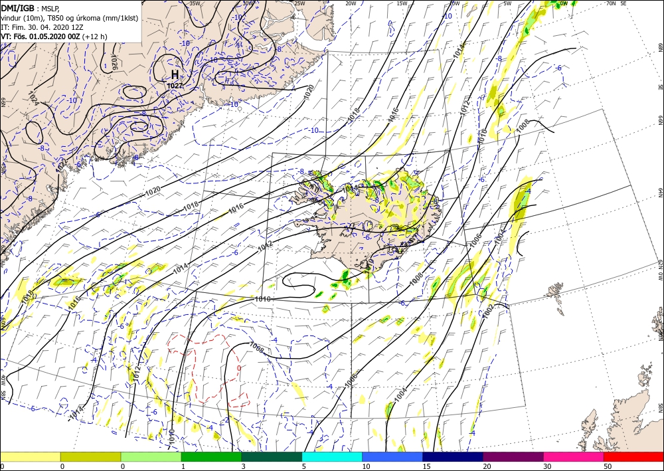Click the "15W" longitude label
Screen dimensions: 664x471
(x=402, y=3)
